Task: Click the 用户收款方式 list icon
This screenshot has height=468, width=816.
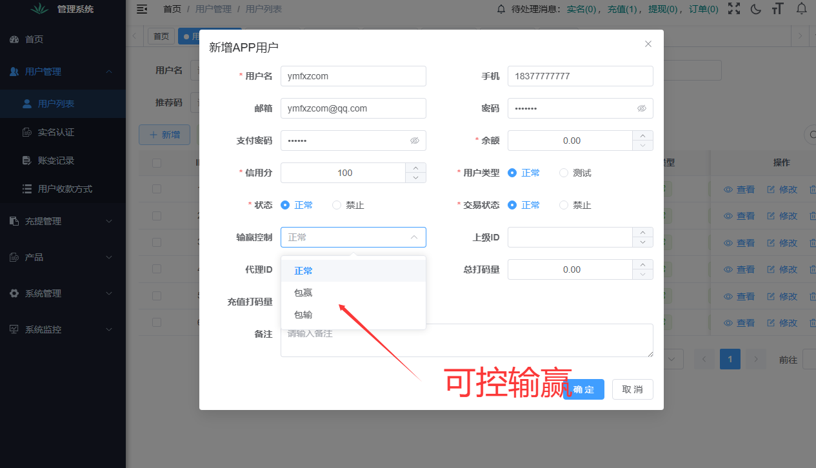Action: pos(27,189)
